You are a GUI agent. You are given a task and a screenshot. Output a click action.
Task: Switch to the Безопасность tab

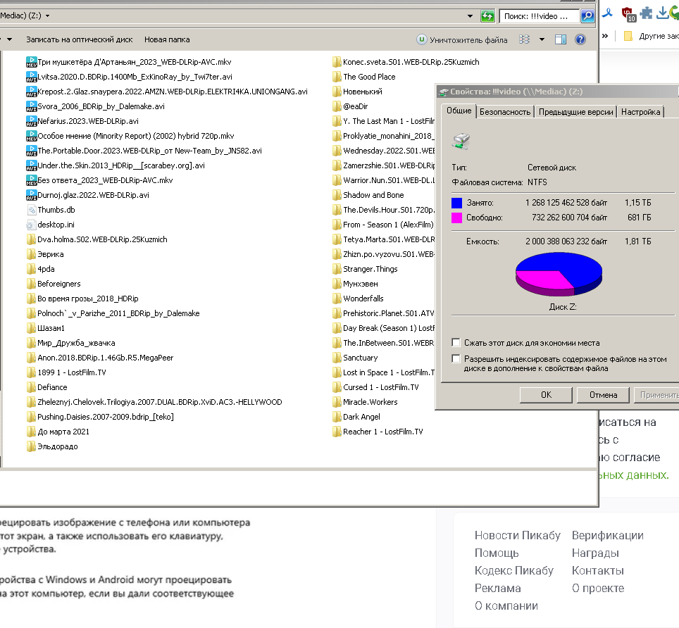point(504,112)
